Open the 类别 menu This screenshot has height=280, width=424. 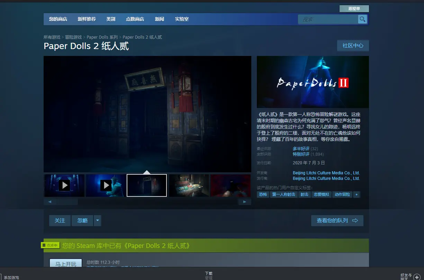click(x=111, y=19)
